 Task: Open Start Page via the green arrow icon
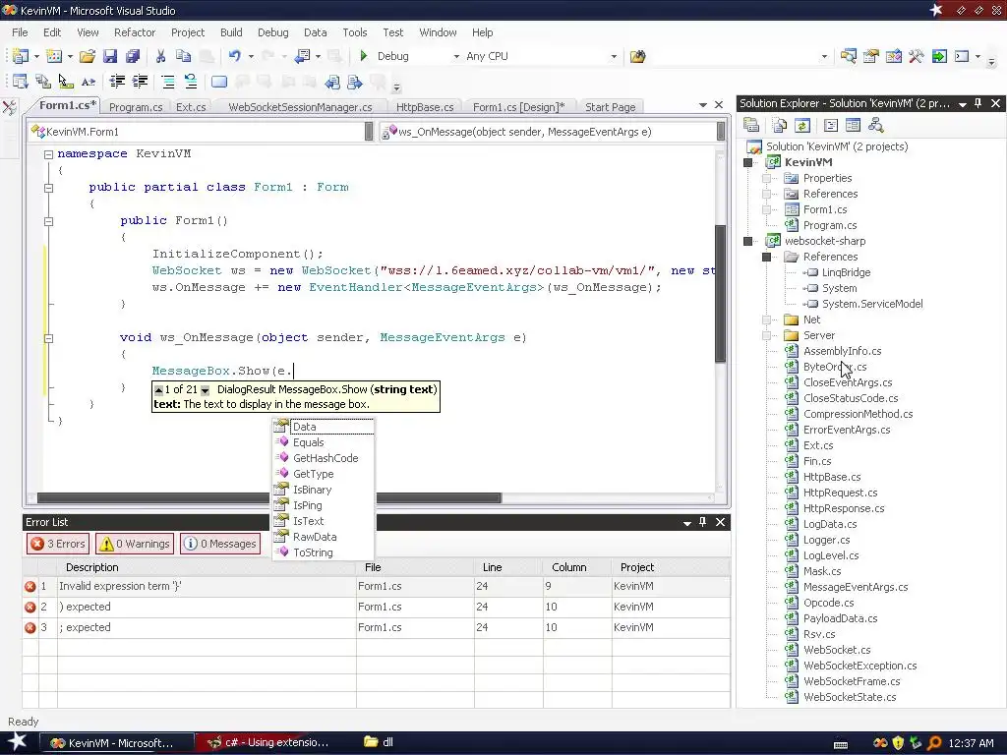(939, 56)
